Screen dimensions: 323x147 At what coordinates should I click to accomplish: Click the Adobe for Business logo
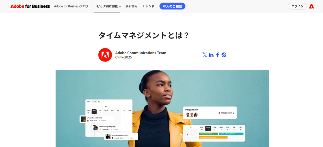tap(30, 6)
